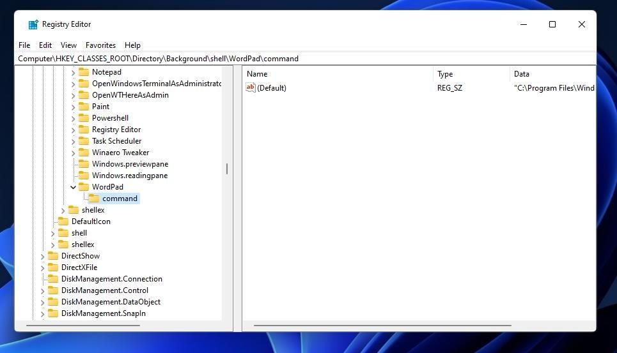Viewport: 617px width, 353px height.
Task: Open the File menu
Action: coord(24,45)
